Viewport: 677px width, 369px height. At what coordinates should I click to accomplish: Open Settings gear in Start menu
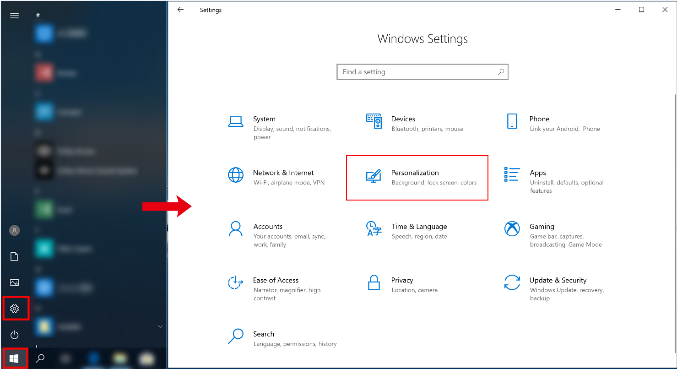(x=15, y=309)
